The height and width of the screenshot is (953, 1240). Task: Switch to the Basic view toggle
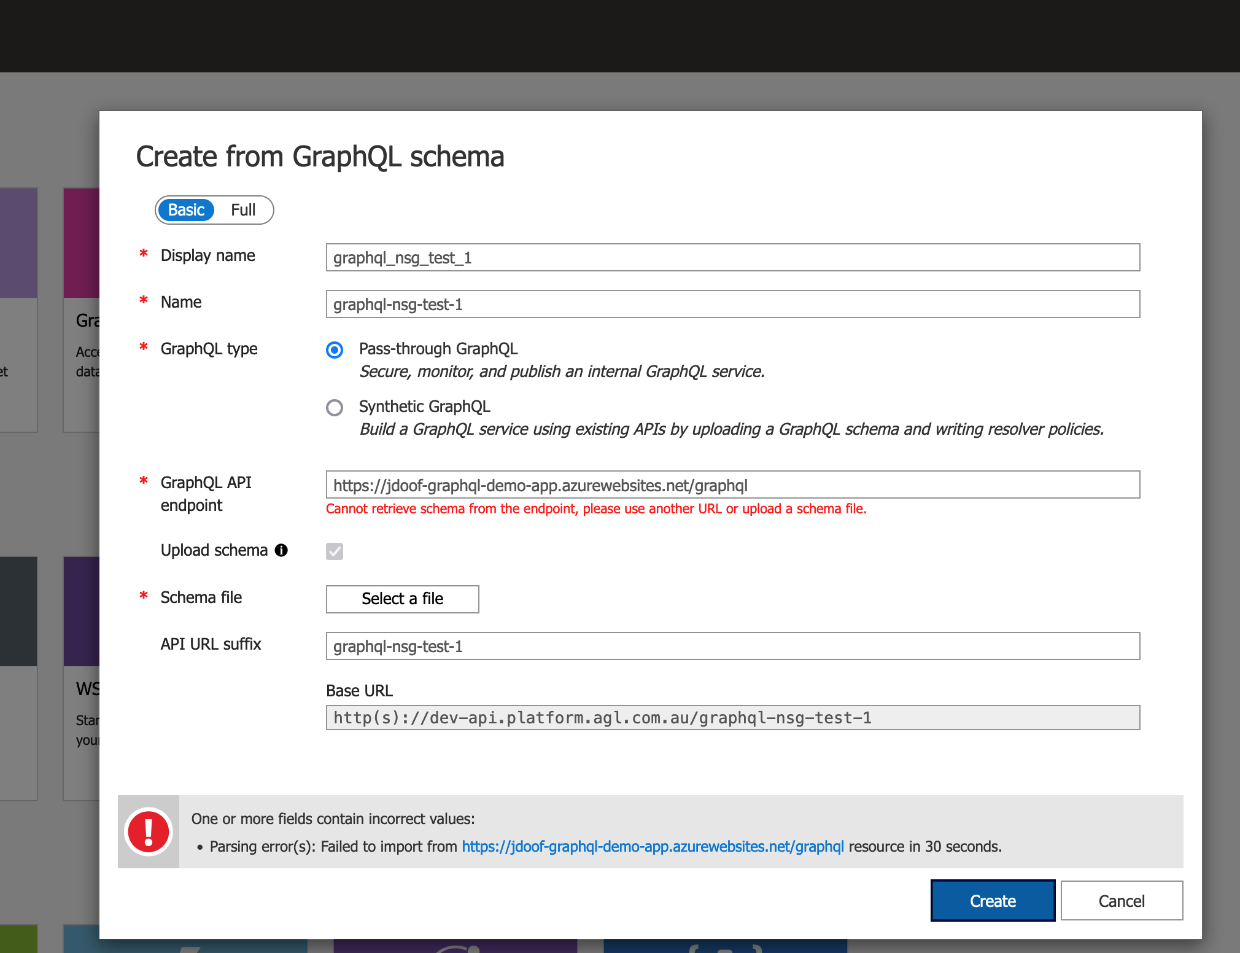[186, 210]
